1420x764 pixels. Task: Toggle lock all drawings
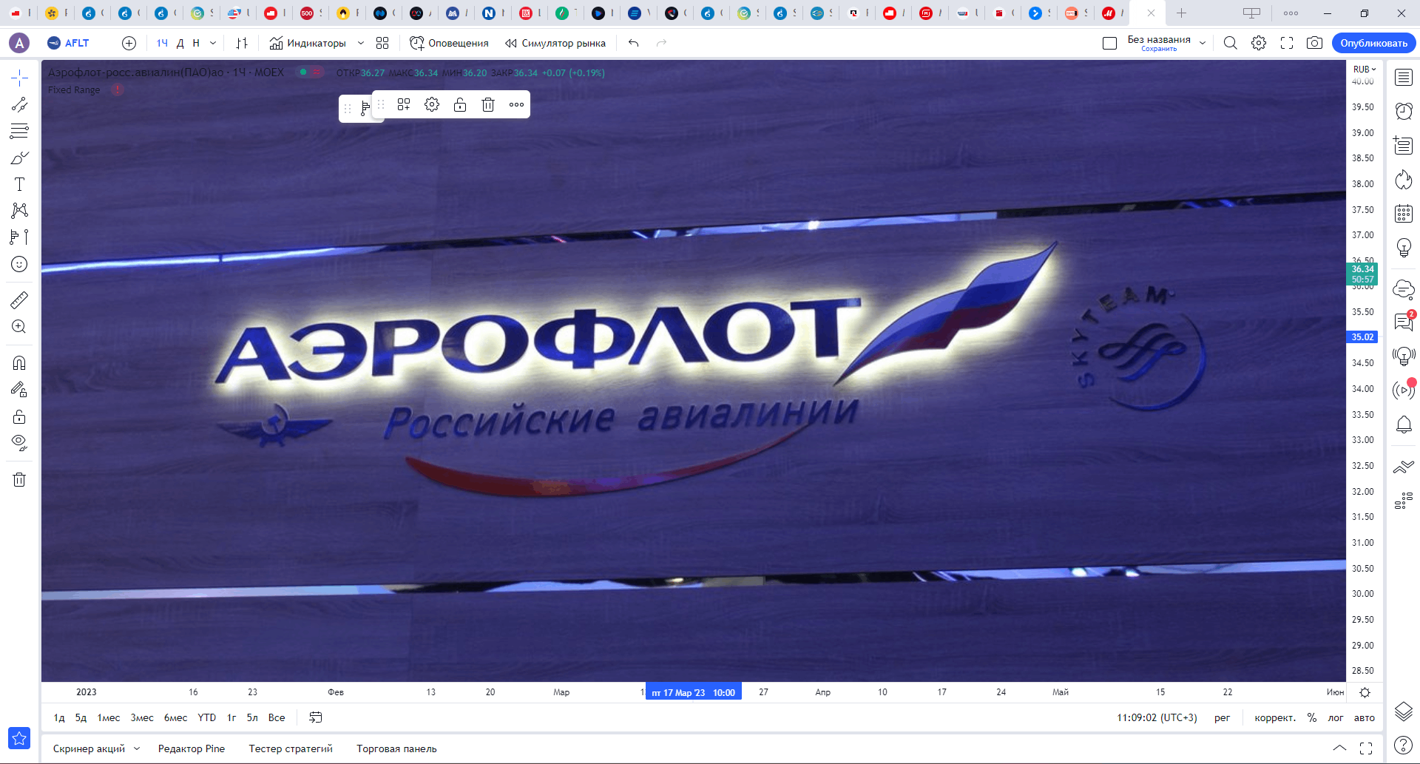(x=20, y=416)
